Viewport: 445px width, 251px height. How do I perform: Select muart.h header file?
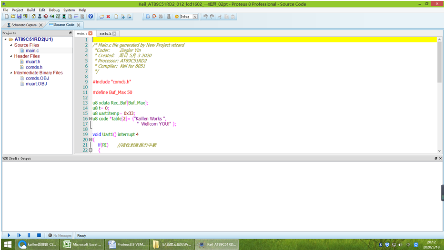(33, 61)
